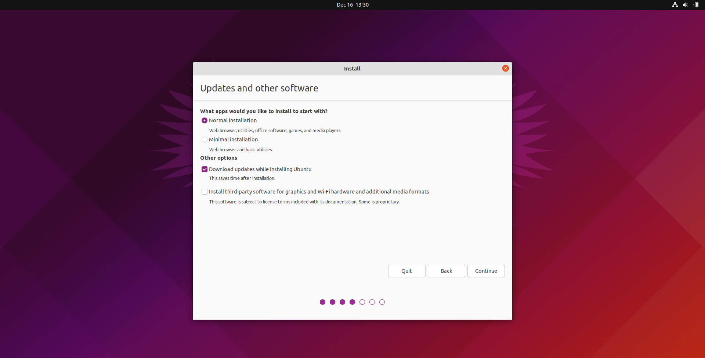Select the Minimal installation radio button
This screenshot has height=358, width=705.
(x=205, y=140)
